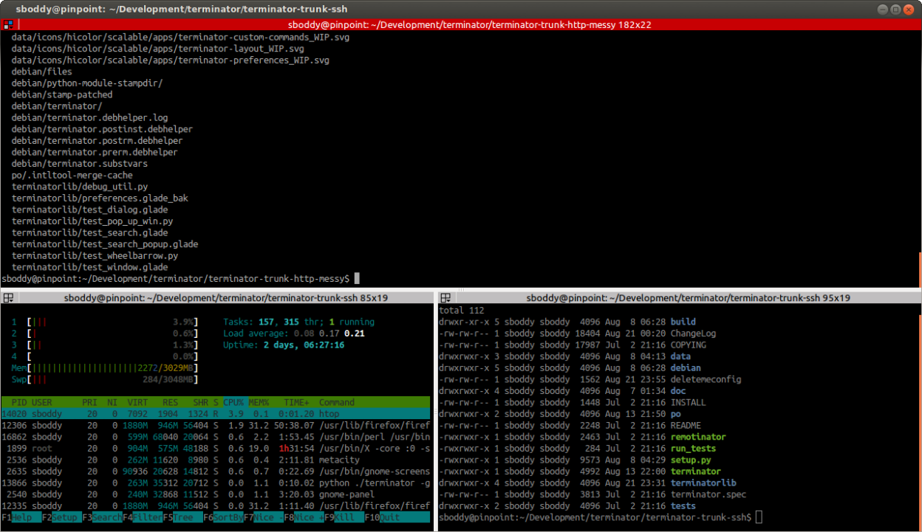Click the group icon on the htop terminal titlebar
This screenshot has height=532, width=922.
(x=8, y=298)
